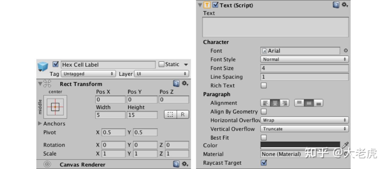The height and width of the screenshot is (169, 387).
Task: Click the Hex Cell Label name field
Action: click(x=108, y=65)
